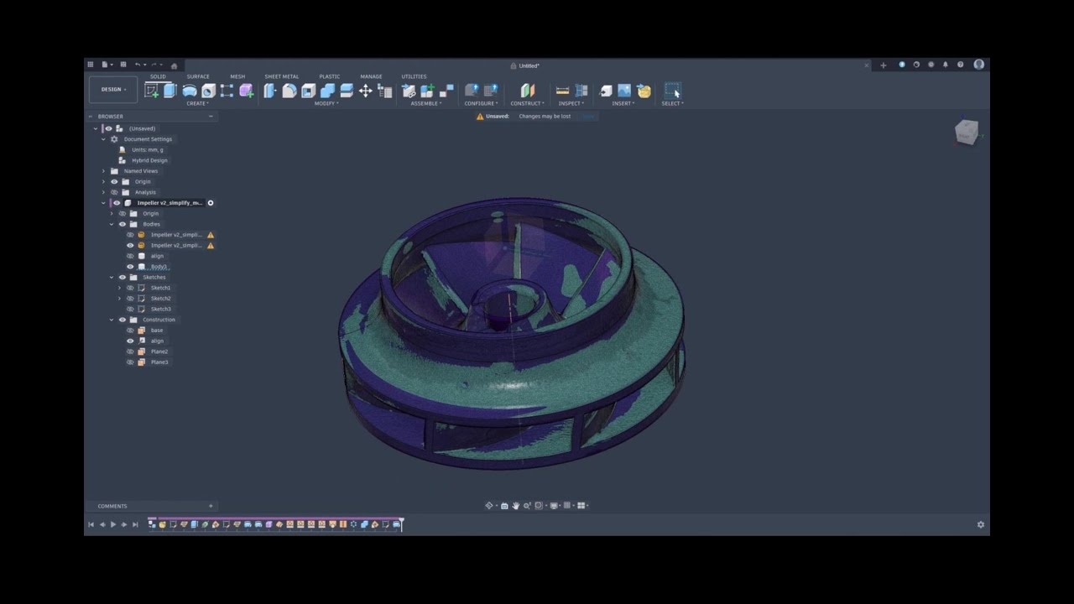Select the Hole tool
Viewport: 1074px width, 604px height.
click(x=208, y=91)
